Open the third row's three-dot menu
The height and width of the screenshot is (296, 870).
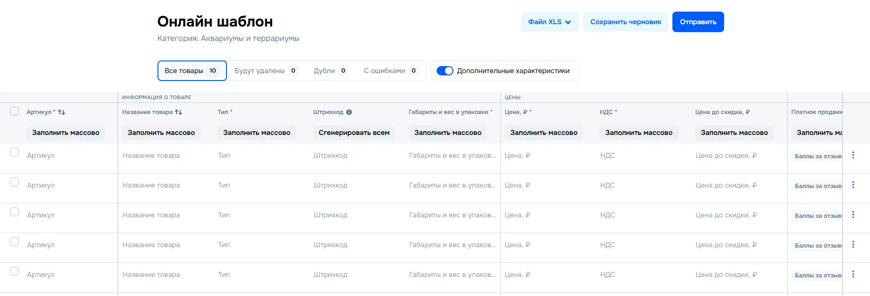pos(853,215)
